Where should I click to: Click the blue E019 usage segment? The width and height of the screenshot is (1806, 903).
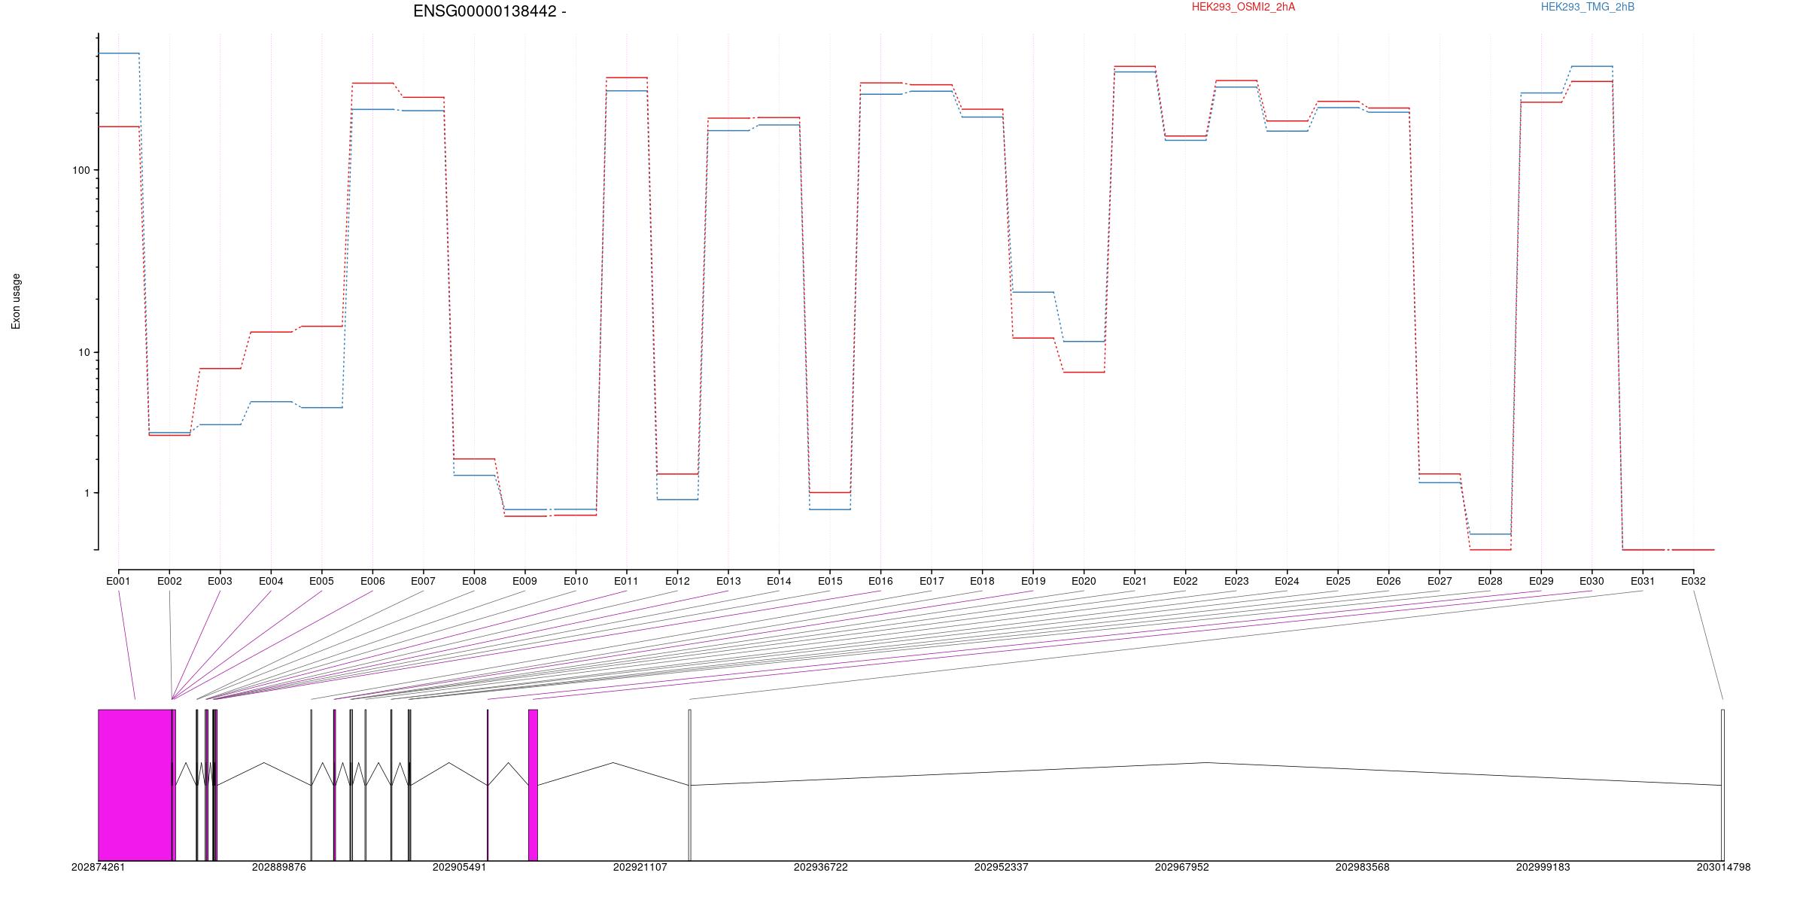point(1033,292)
